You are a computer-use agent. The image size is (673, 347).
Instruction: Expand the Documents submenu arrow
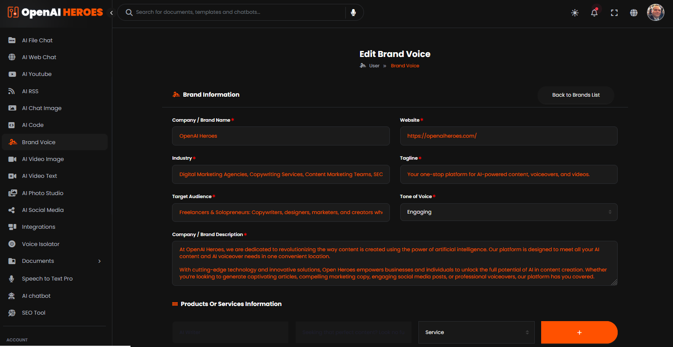[x=99, y=261]
